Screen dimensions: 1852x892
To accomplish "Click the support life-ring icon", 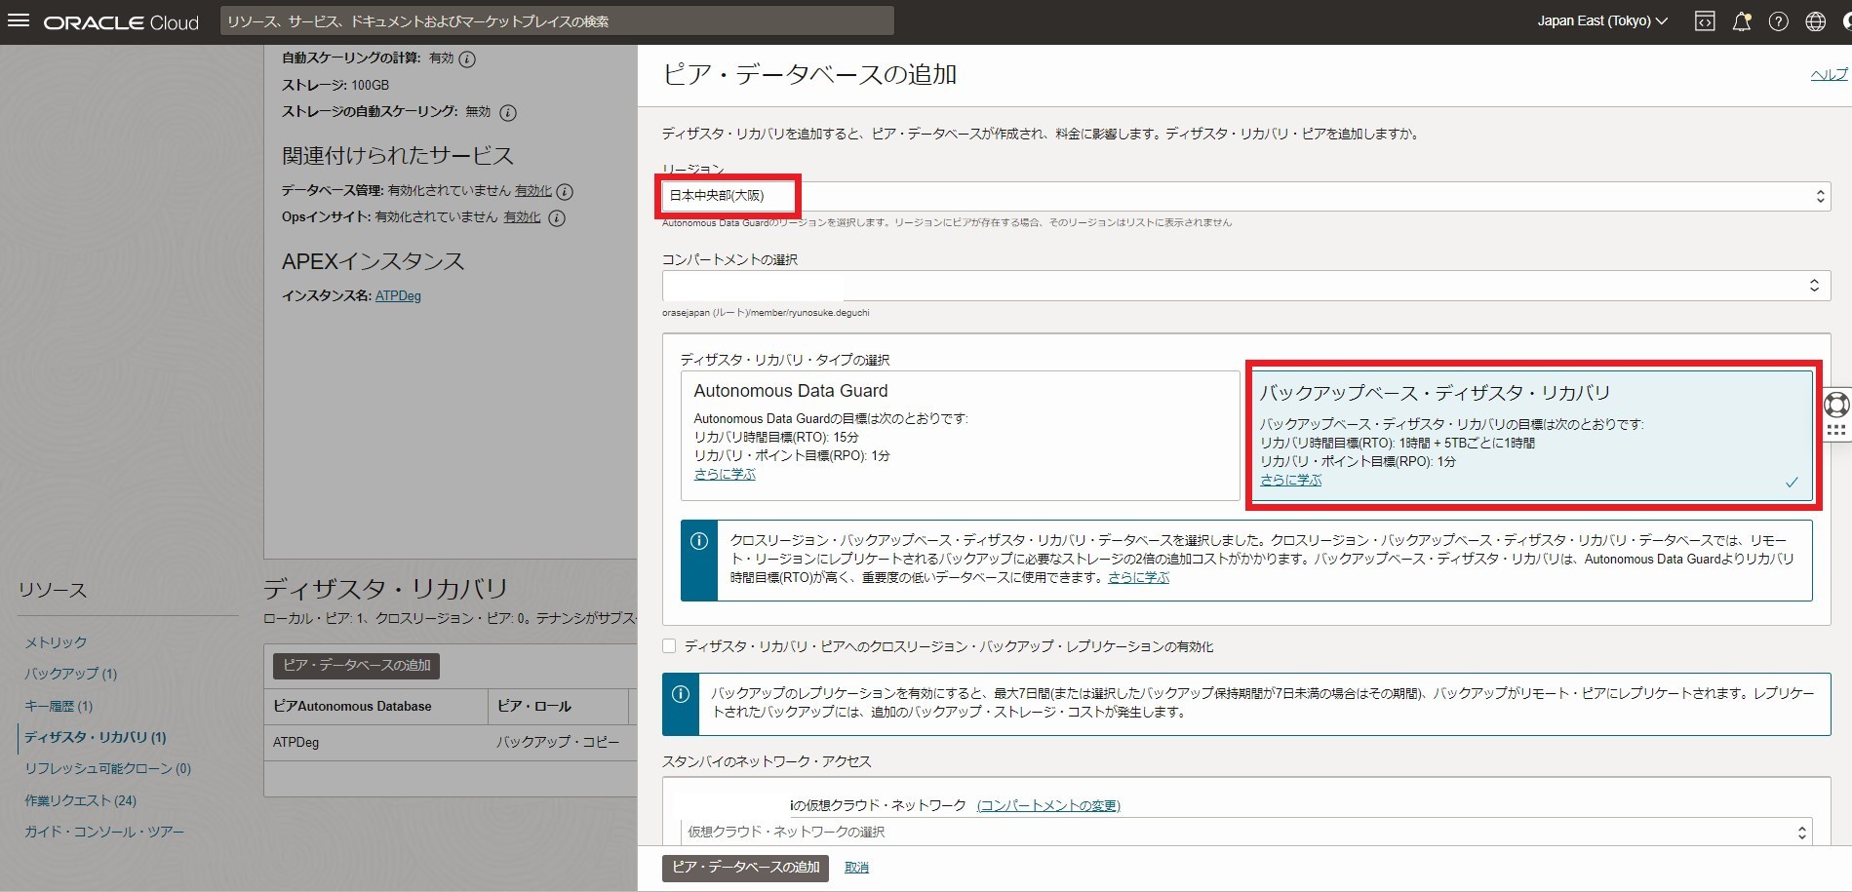I will pos(1836,403).
